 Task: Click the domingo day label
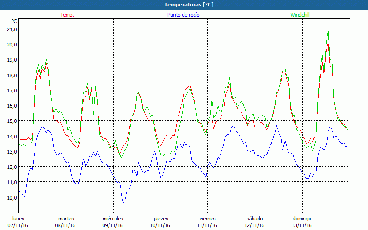click(302, 218)
